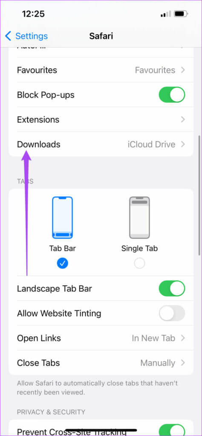The image size is (202, 436).
Task: Tap the battery status icon
Action: point(181,14)
